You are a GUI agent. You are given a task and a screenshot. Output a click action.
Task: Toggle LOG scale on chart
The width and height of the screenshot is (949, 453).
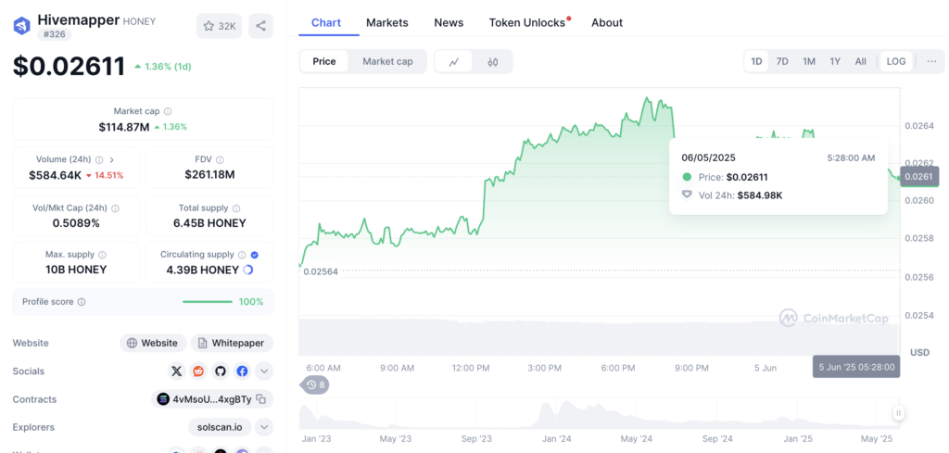point(896,62)
